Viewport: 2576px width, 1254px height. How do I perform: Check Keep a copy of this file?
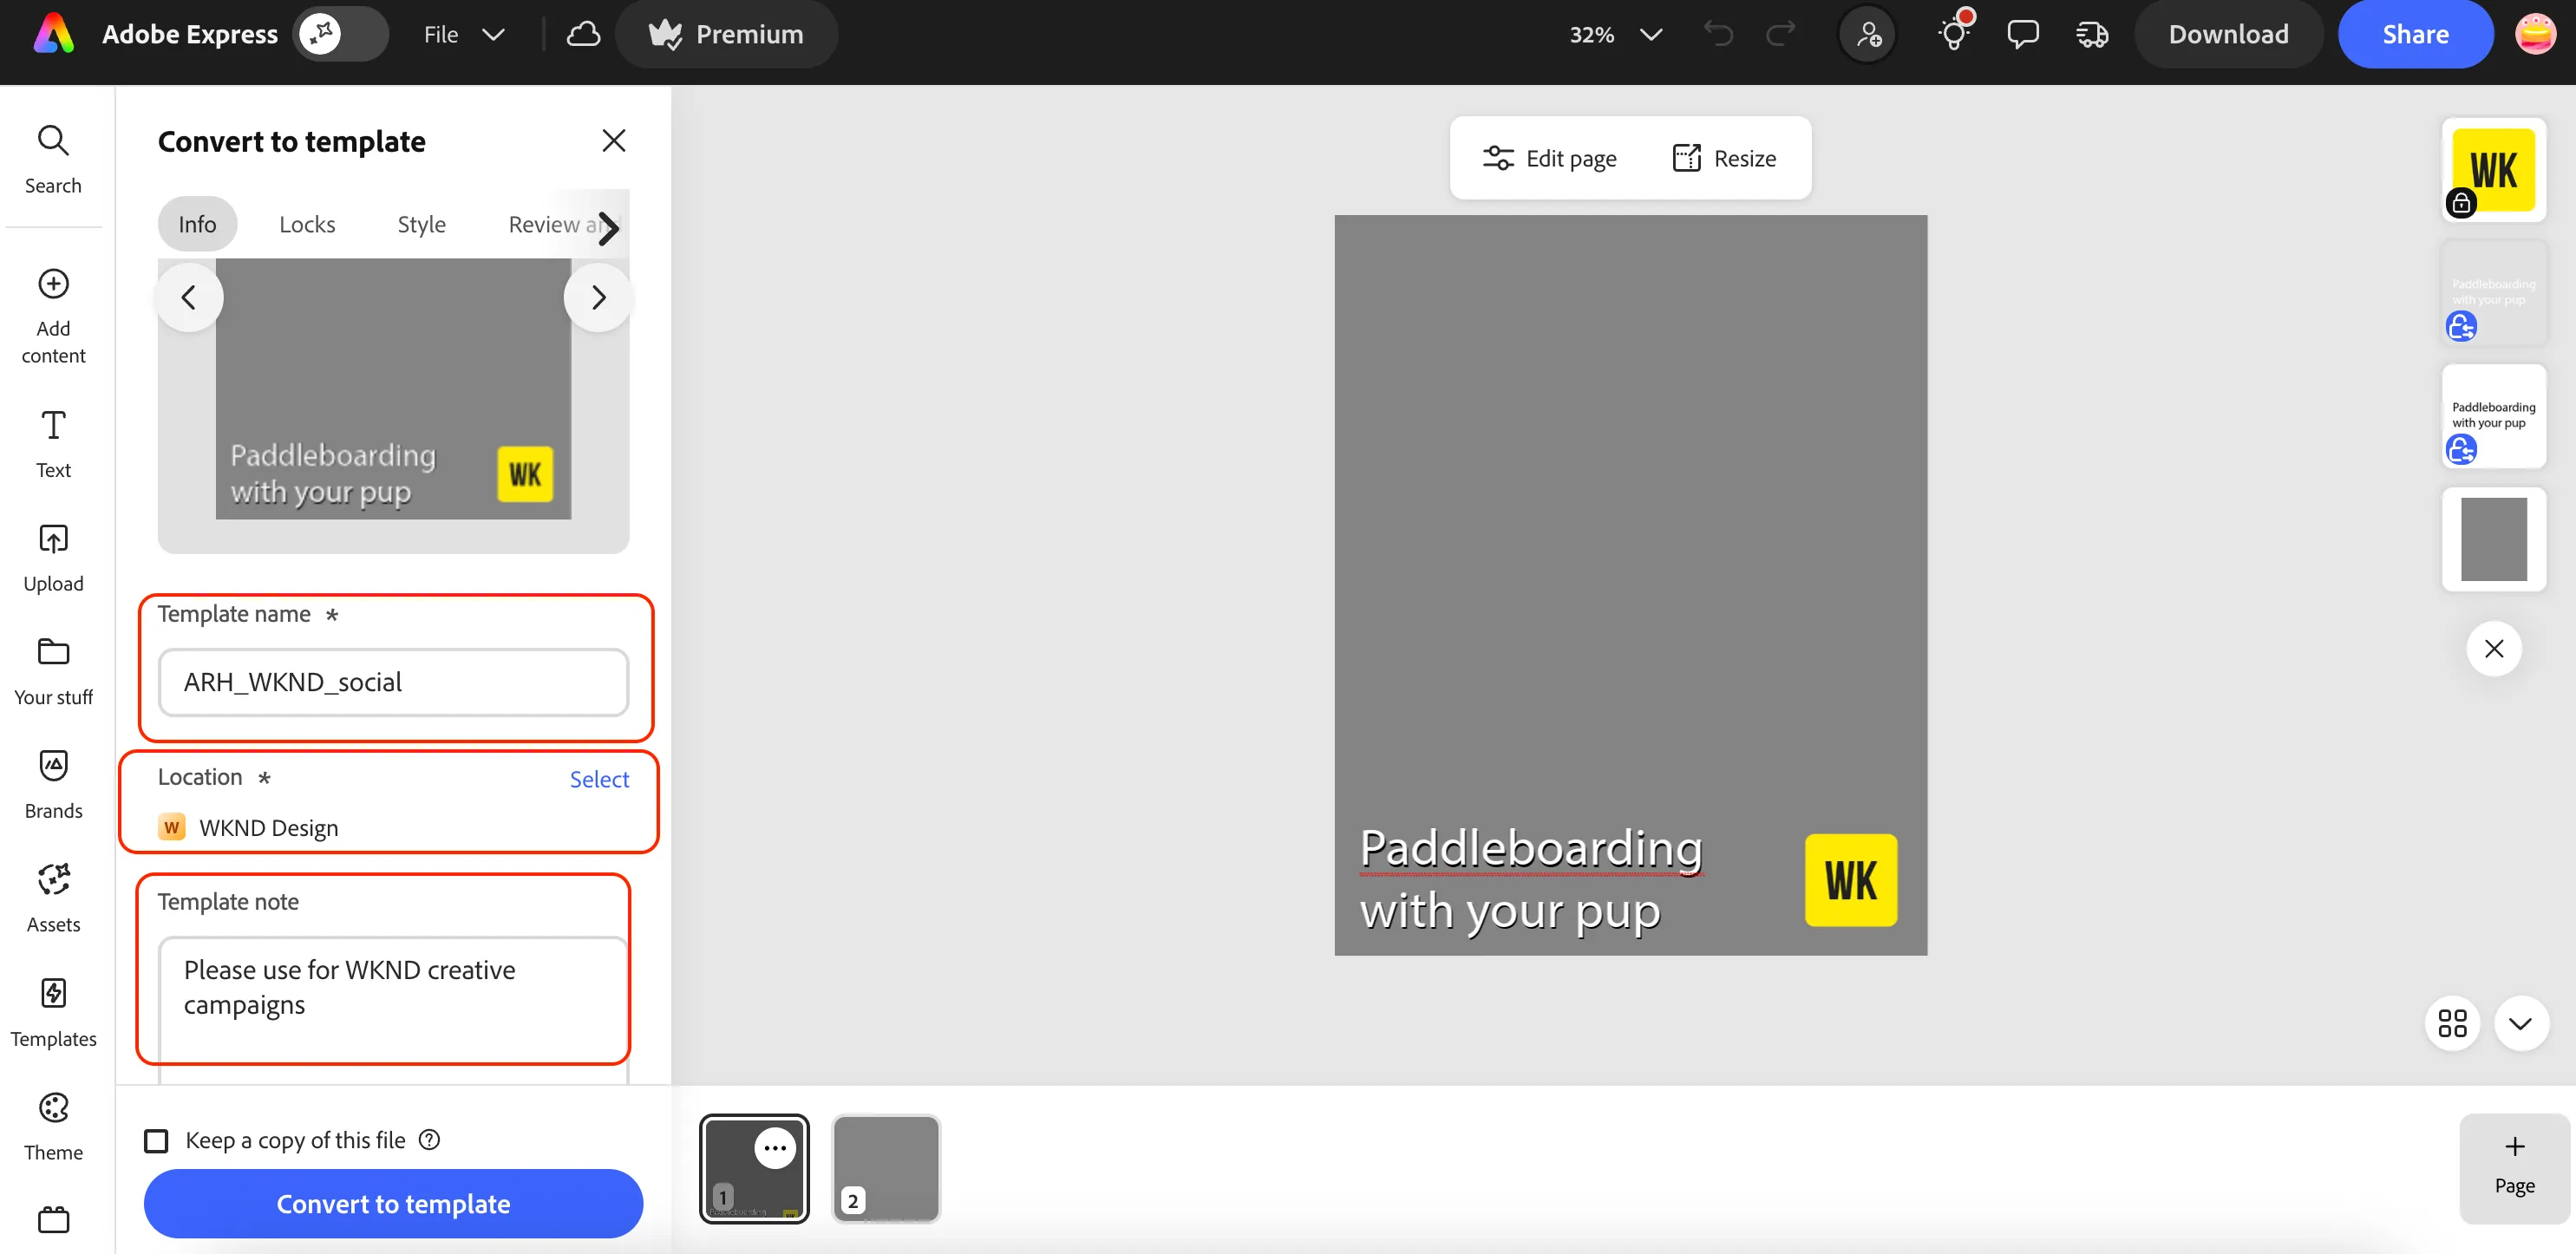[156, 1140]
